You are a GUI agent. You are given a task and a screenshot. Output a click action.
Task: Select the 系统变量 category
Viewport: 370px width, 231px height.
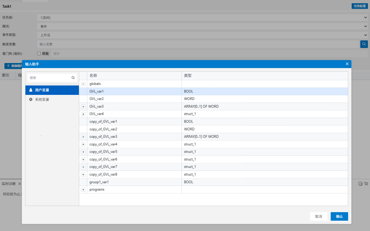pos(52,100)
